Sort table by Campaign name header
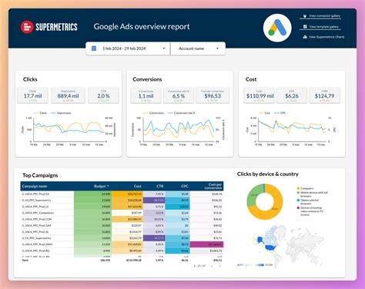365x289 pixels. point(35,186)
